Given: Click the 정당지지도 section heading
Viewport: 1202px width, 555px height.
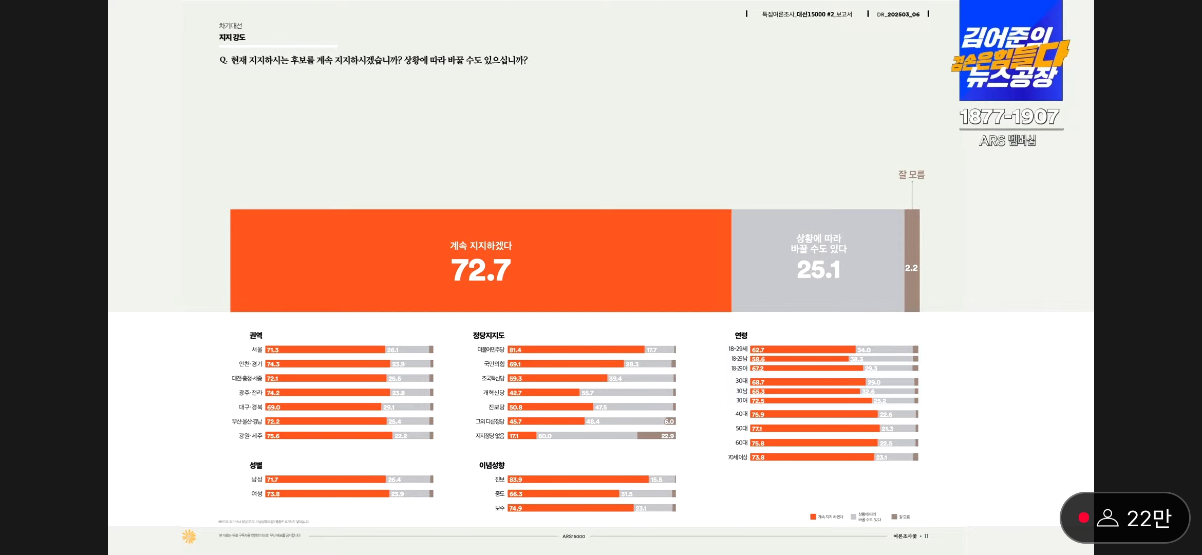Looking at the screenshot, I should tap(489, 336).
